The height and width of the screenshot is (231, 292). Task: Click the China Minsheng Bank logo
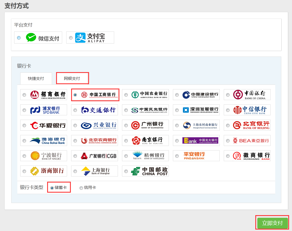149,110
